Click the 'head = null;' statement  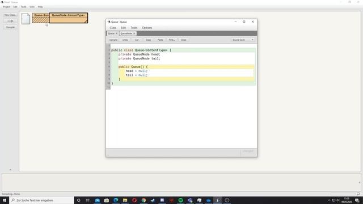[x=137, y=71]
